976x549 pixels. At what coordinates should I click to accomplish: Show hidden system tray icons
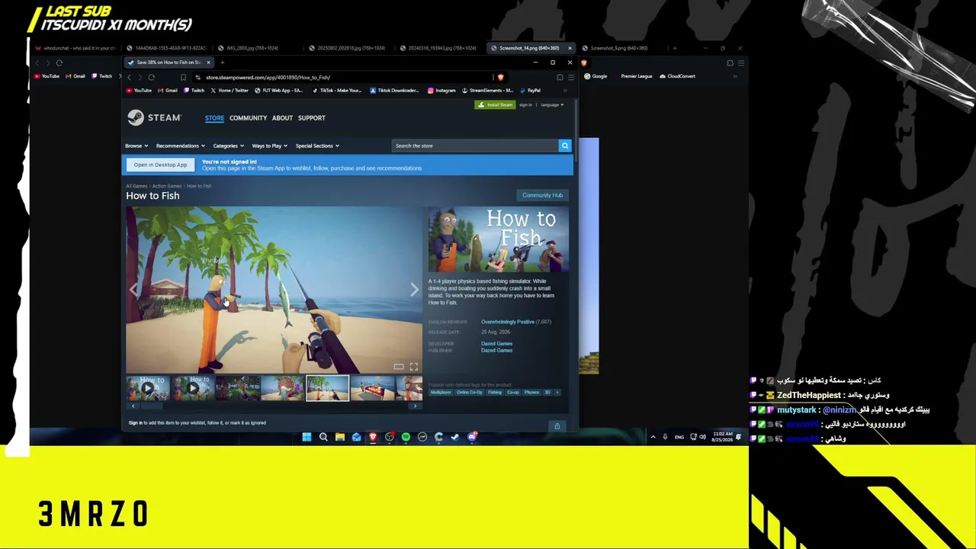(653, 437)
